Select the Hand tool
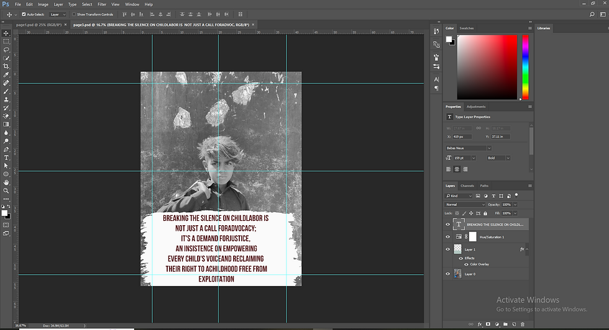This screenshot has height=330, width=609. (x=6, y=183)
